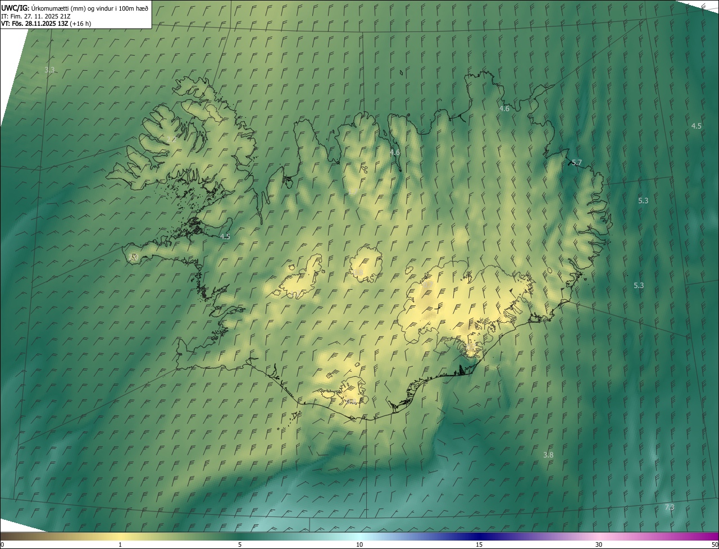The width and height of the screenshot is (719, 549).
Task: Click the 3.8 value south of Iceland
Action: [x=549, y=455]
